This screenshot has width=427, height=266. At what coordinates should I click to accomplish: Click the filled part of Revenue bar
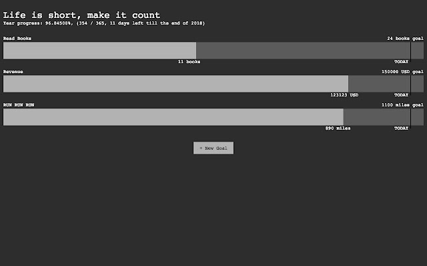coord(175,84)
